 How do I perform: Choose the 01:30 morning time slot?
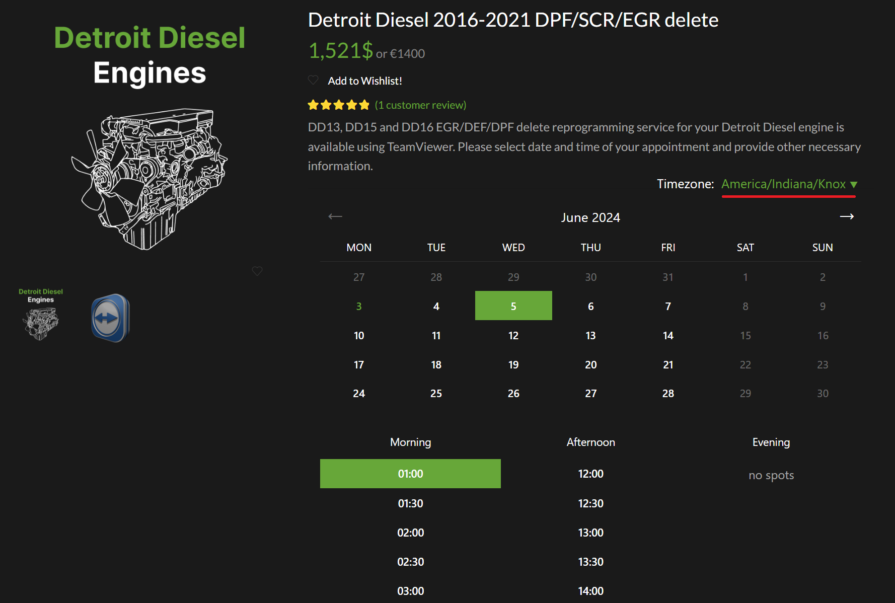click(410, 503)
